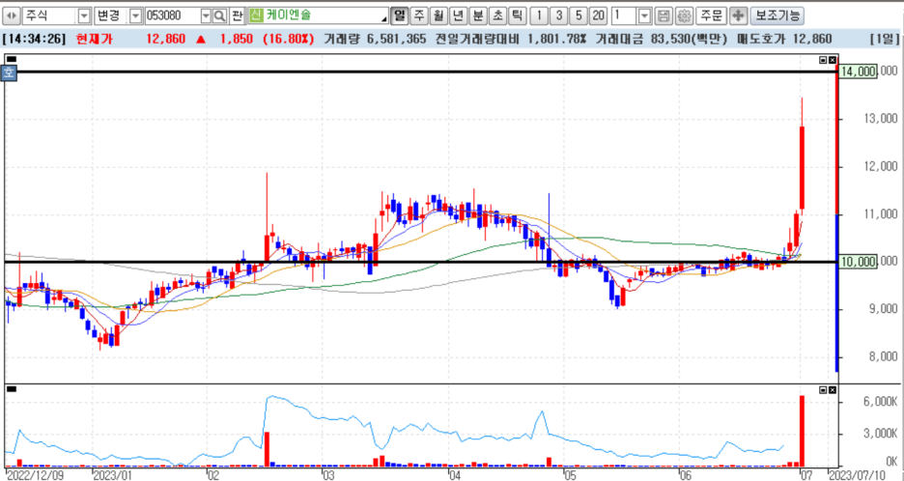
Task: Click the black menu marker atop volume pane
Action: 13,389
